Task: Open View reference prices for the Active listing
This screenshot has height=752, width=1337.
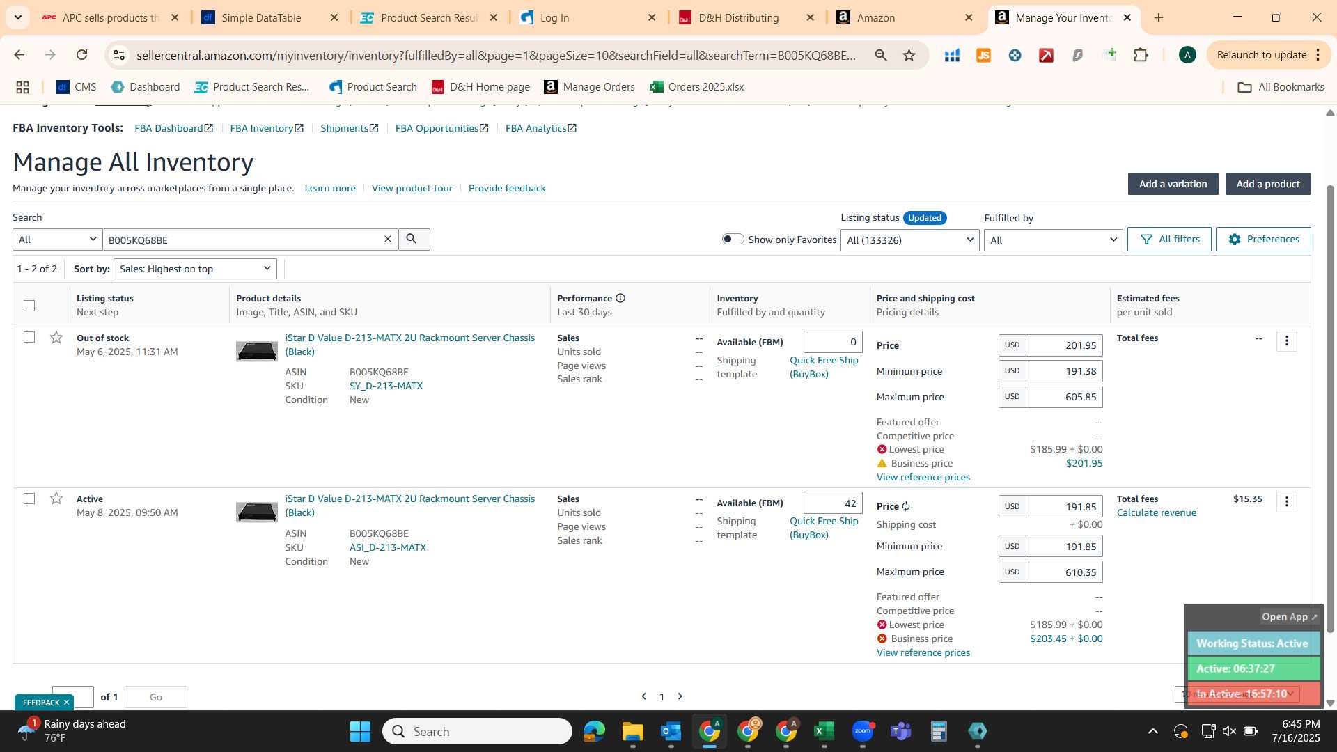Action: point(923,652)
